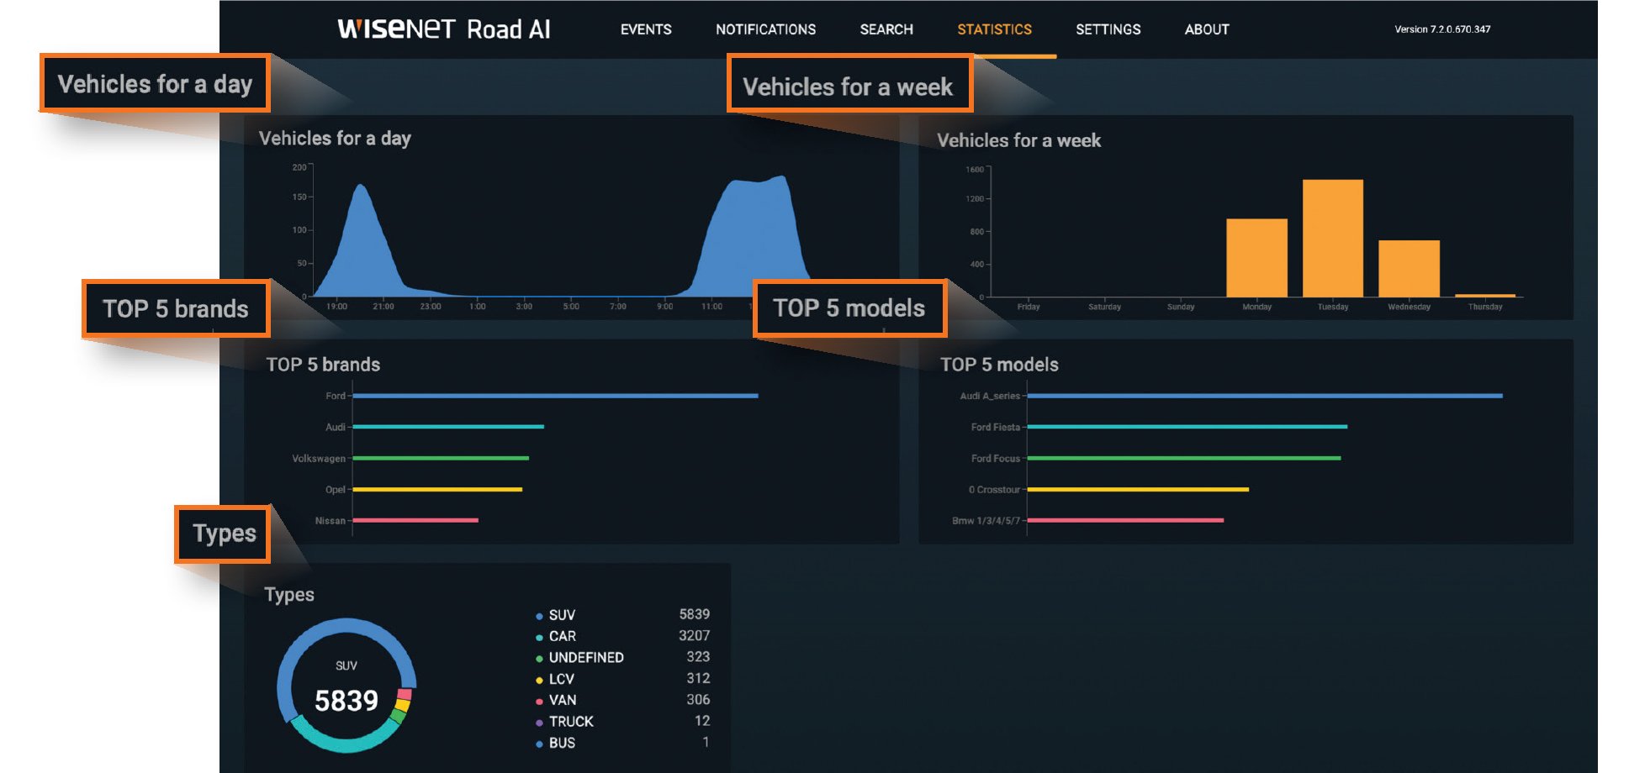Open the Settings menu item
The width and height of the screenshot is (1629, 773).
(1108, 29)
